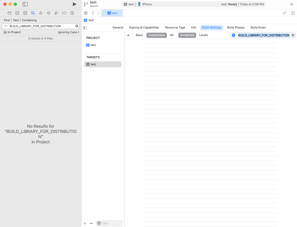Show only Customized build settings
Image resolution: width=297 pixels, height=227 pixels.
(x=156, y=35)
